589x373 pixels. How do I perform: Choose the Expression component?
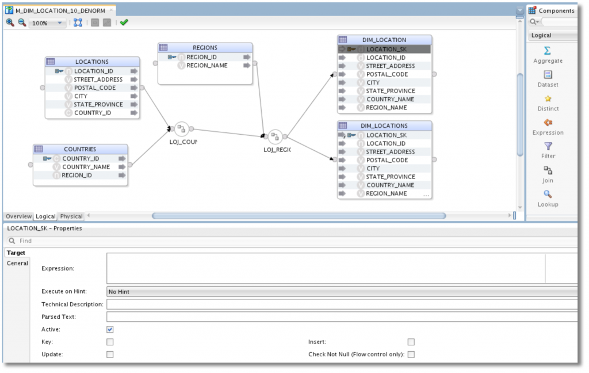(x=547, y=127)
